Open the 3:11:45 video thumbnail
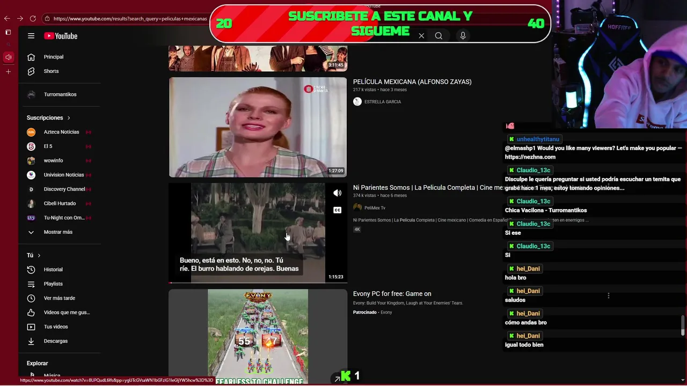The height and width of the screenshot is (386, 687). tap(258, 58)
